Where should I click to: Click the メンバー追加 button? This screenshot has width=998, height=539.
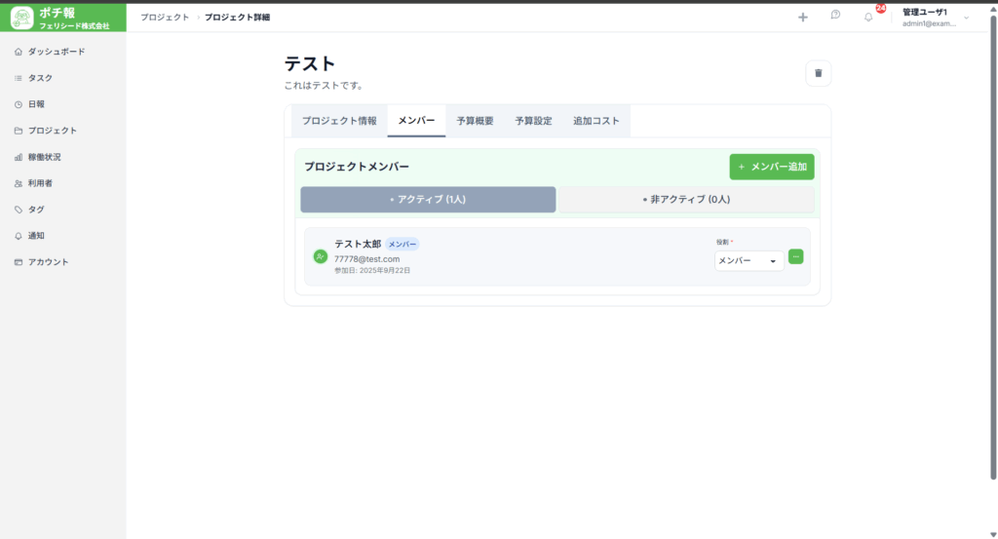(772, 167)
